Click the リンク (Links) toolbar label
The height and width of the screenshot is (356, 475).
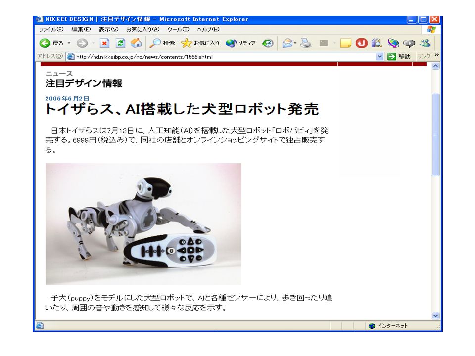(424, 56)
